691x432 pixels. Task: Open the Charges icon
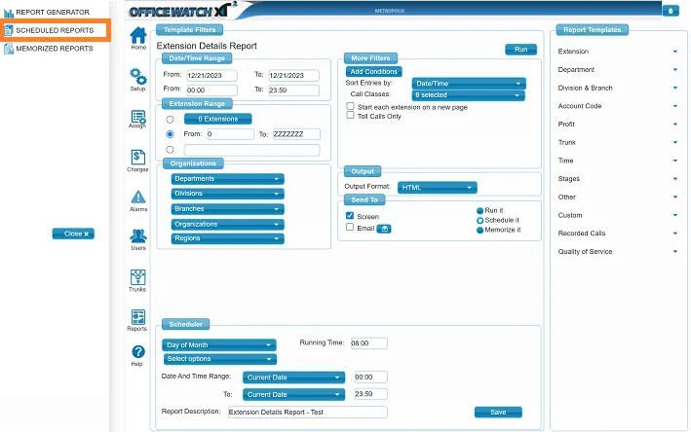coord(138,158)
